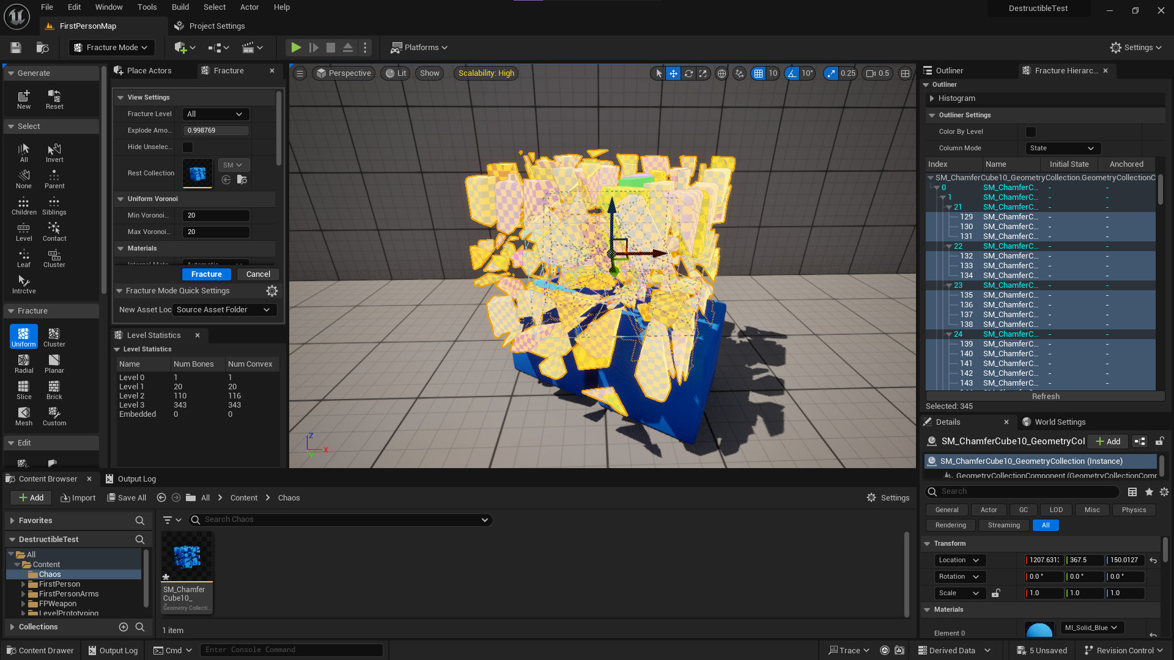Select the Mesh fracture tool
This screenshot has height=660, width=1174.
(x=24, y=416)
